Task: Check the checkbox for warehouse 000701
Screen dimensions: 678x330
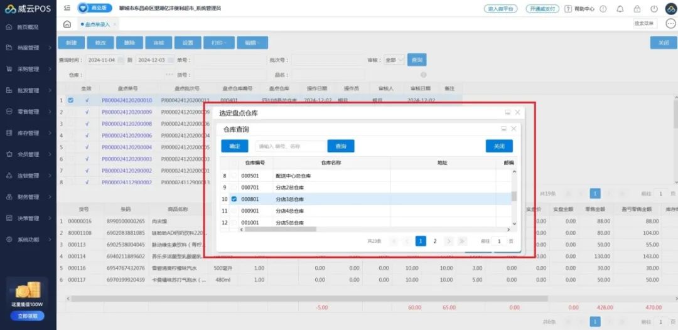Action: 234,187
